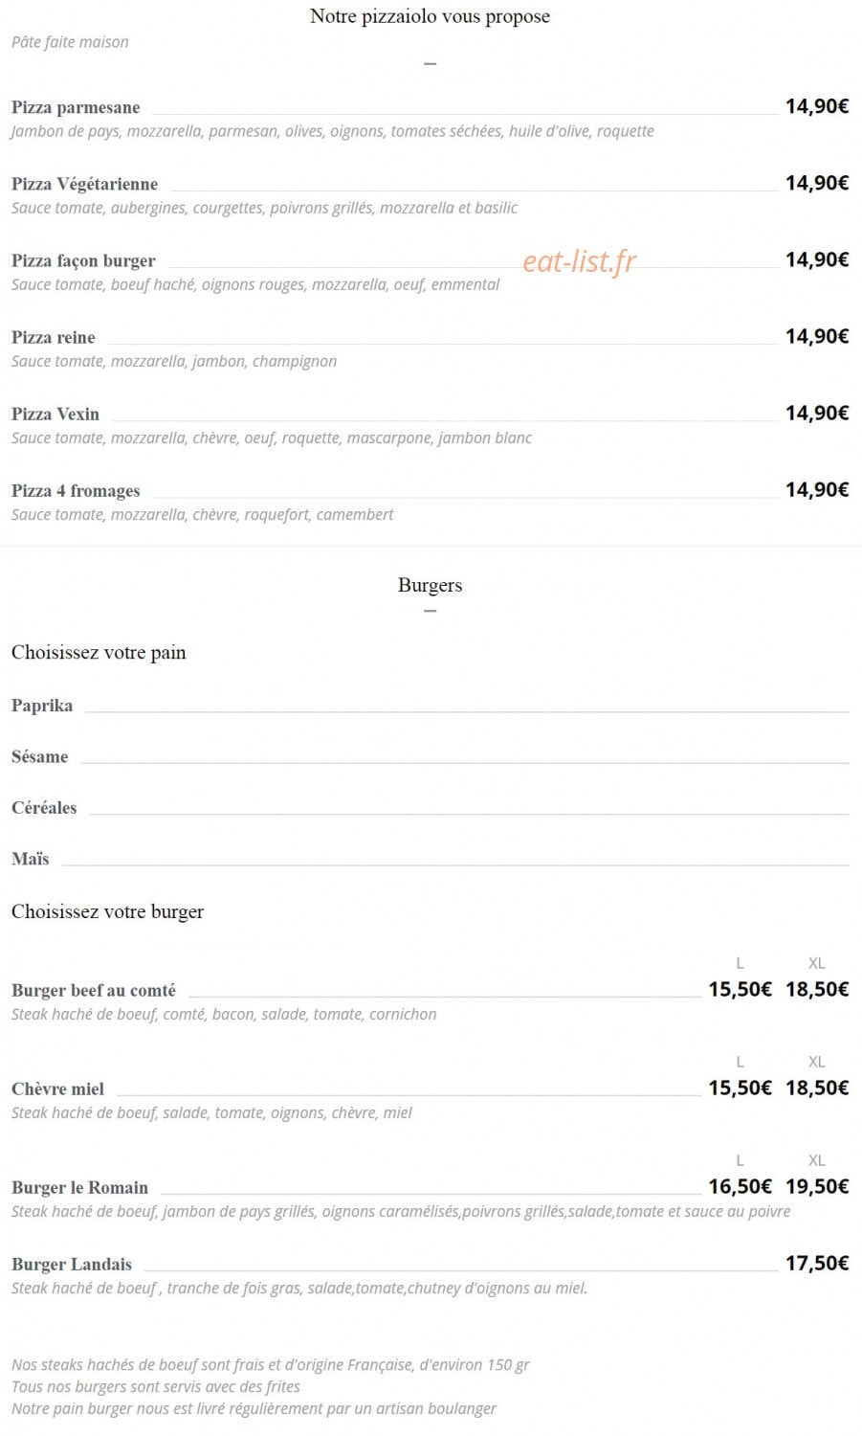Choose Burger le Romain L price 16,50€
Image resolution: width=862 pixels, height=1436 pixels.
click(x=740, y=1186)
